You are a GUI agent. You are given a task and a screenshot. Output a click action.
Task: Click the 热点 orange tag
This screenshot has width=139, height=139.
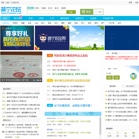pos(50,56)
